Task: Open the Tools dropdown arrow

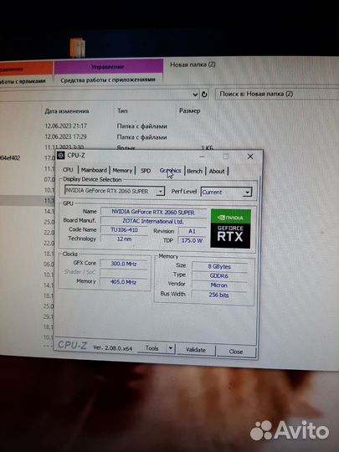Action: [x=171, y=348]
